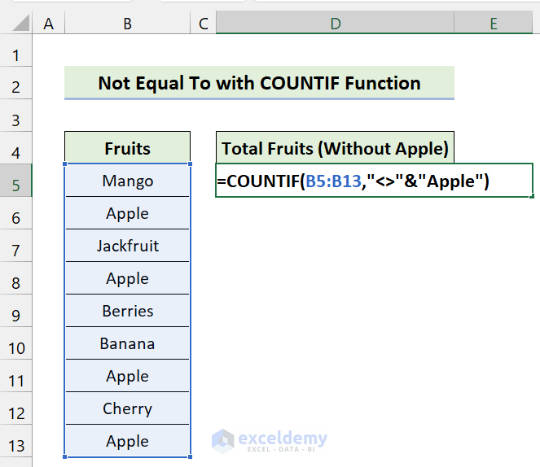Screen dimensions: 540x467
Task: Select row 5 header
Action: (x=17, y=185)
